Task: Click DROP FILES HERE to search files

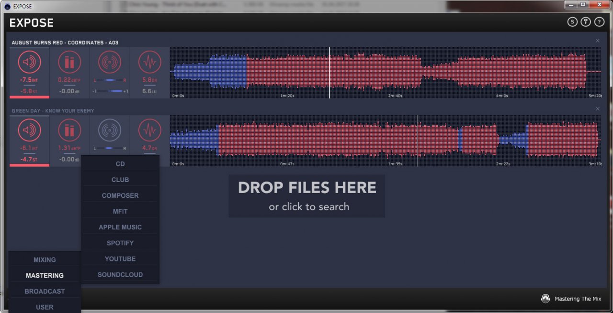Action: [x=307, y=196]
